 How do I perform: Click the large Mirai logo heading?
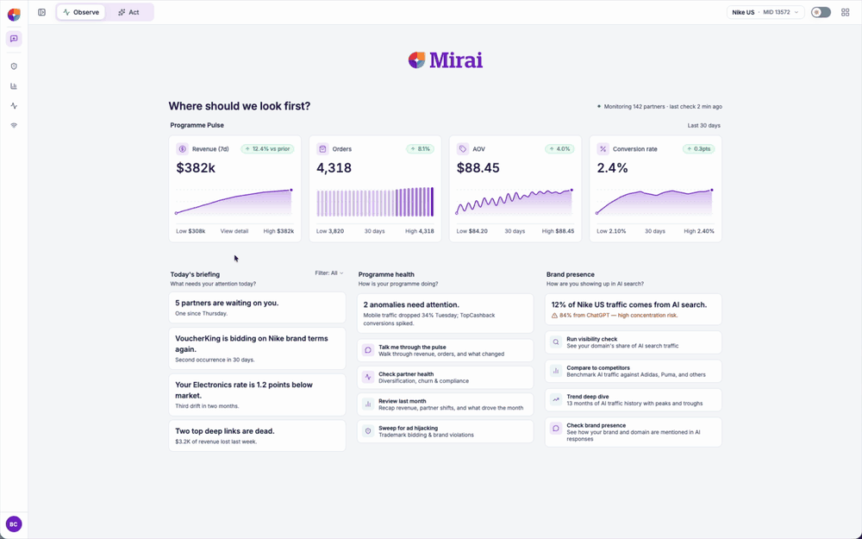click(x=446, y=60)
